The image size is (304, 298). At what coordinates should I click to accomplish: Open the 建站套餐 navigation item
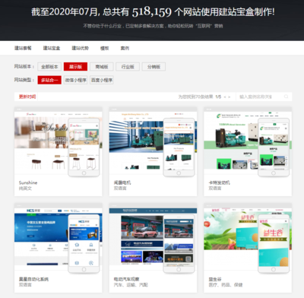[23, 48]
